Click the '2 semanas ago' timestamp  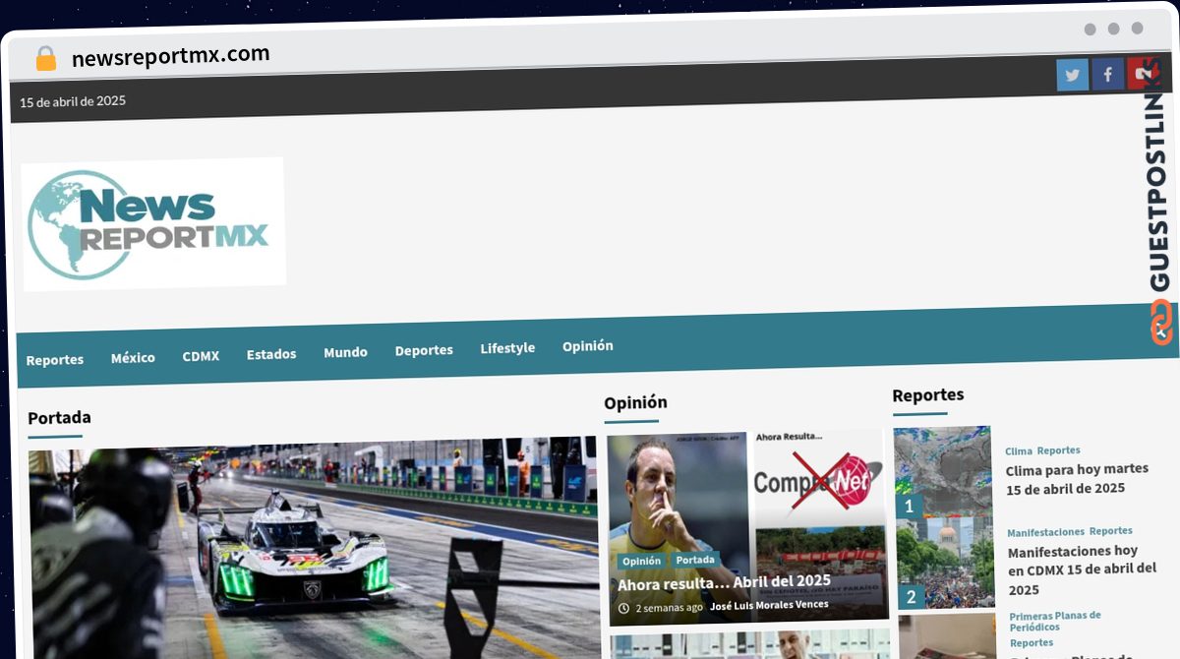point(669,608)
